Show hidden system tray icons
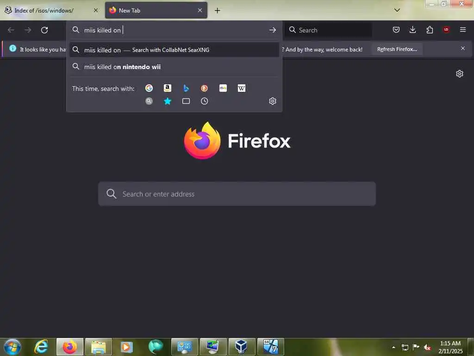Image resolution: width=474 pixels, height=356 pixels. click(x=393, y=347)
